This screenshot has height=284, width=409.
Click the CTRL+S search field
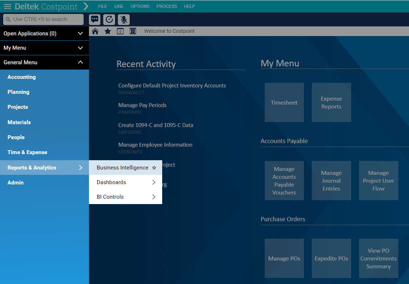tap(44, 19)
